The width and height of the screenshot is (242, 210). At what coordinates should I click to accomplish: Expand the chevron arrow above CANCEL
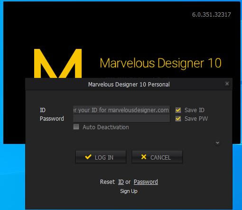[218, 143]
